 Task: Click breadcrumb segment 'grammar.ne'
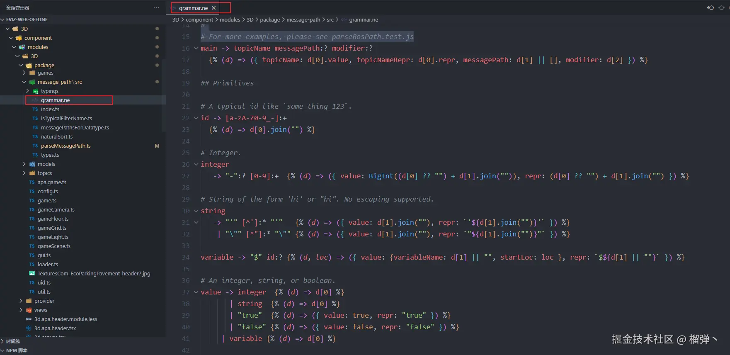(364, 19)
